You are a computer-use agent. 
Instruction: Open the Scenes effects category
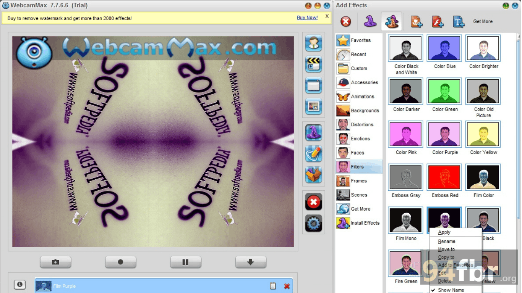coord(359,195)
